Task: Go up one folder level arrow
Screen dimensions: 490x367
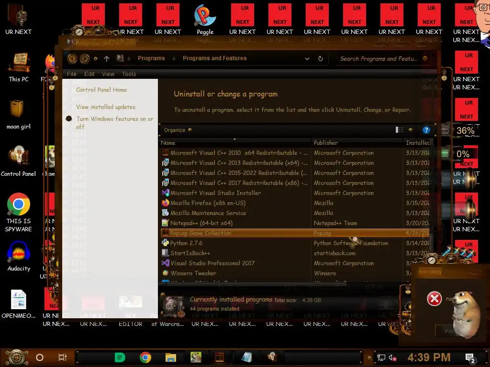Action: [107, 58]
